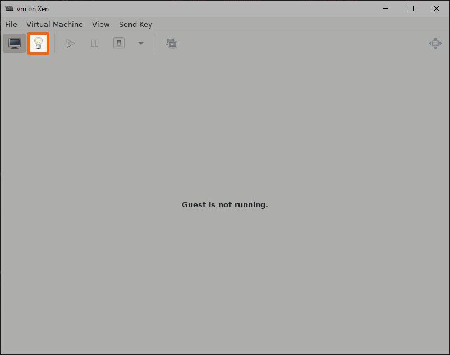Click the virt-manager icon in title bar
This screenshot has height=355, width=450.
[10, 8]
